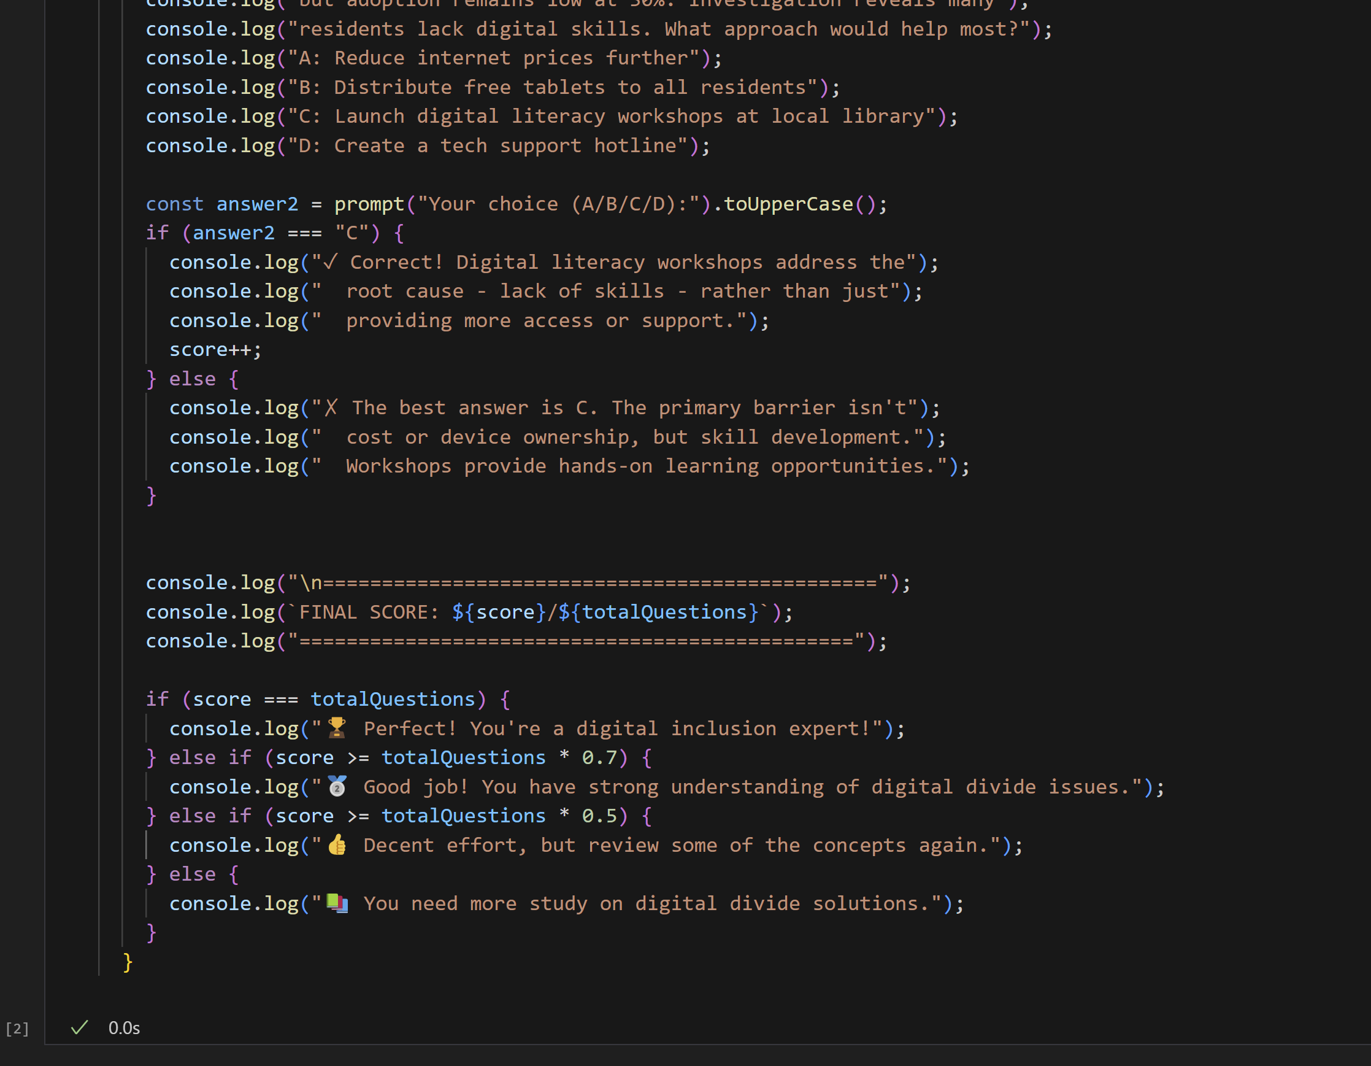Click the X symbol before The best answer
The height and width of the screenshot is (1066, 1371).
(x=331, y=407)
